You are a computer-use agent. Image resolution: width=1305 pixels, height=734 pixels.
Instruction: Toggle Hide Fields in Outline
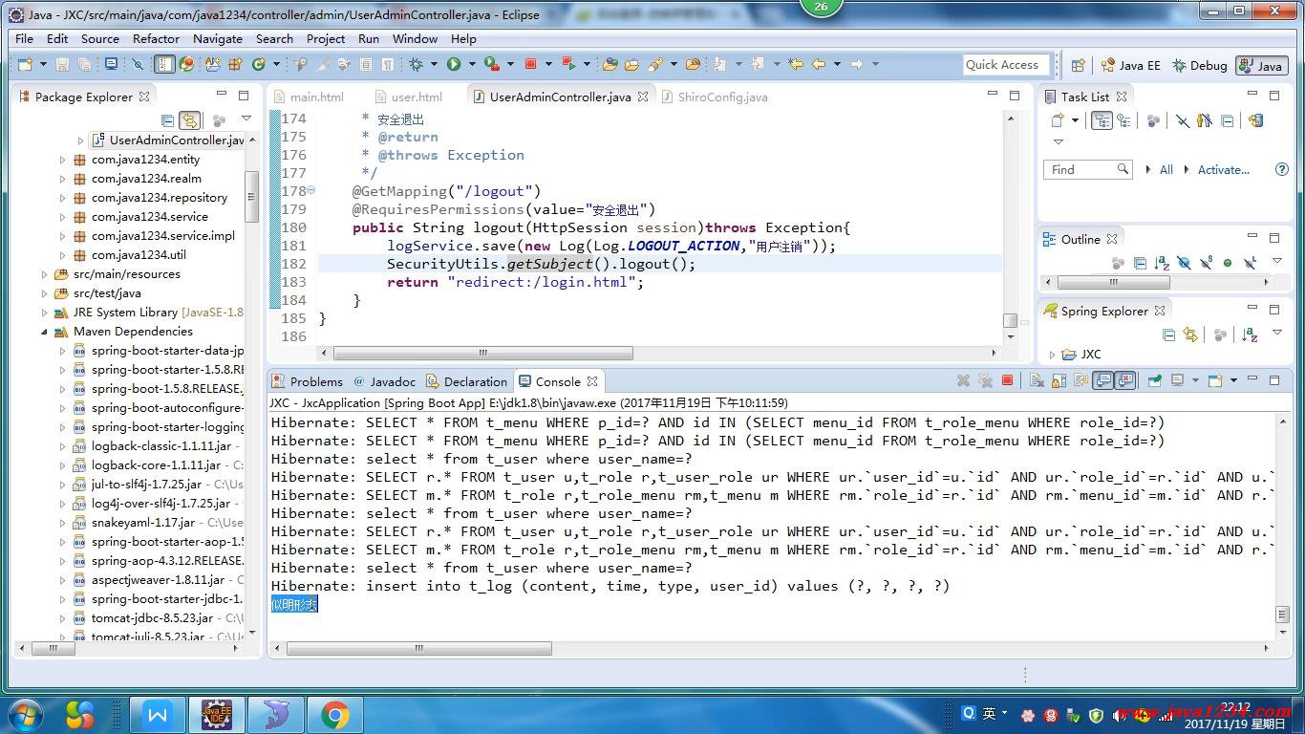point(1184,263)
